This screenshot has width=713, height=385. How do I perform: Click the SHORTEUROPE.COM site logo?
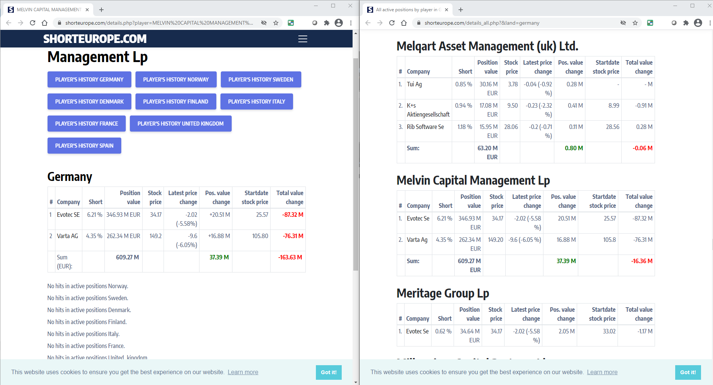(95, 39)
